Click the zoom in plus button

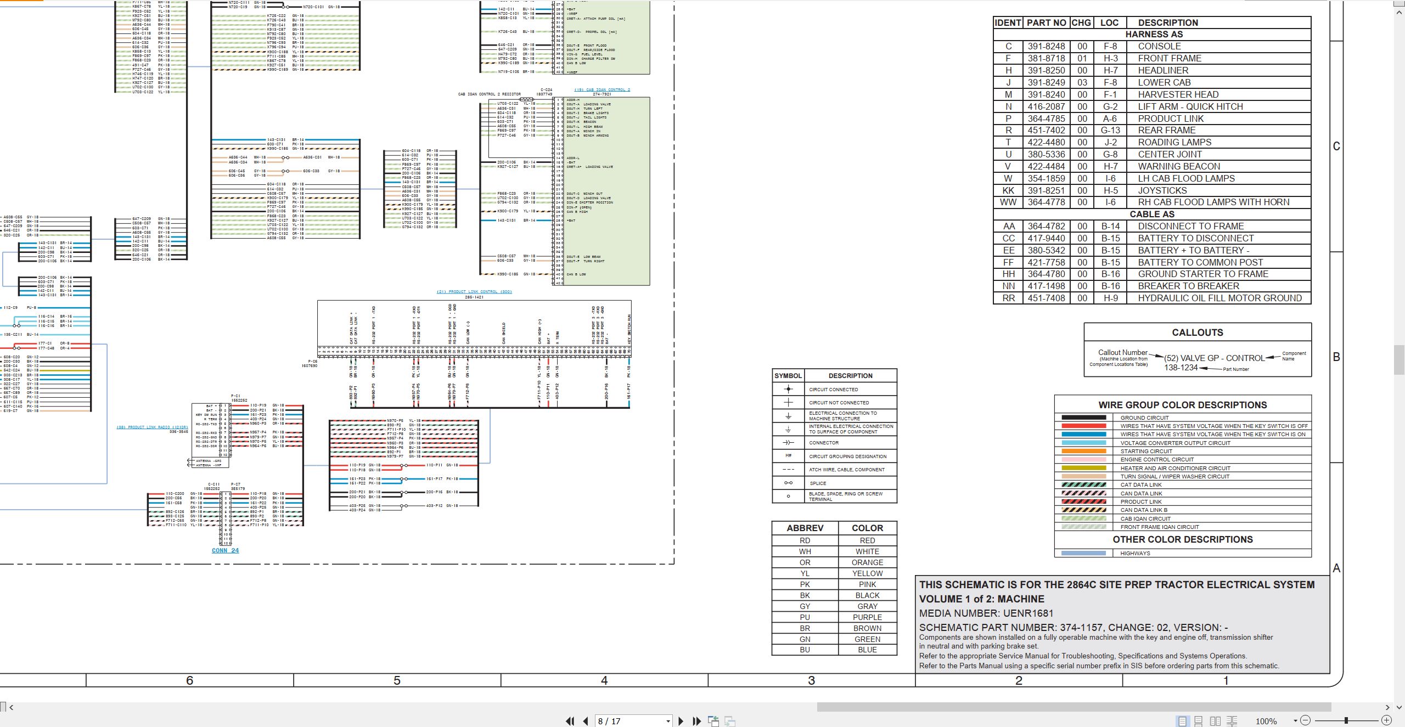coord(1386,720)
